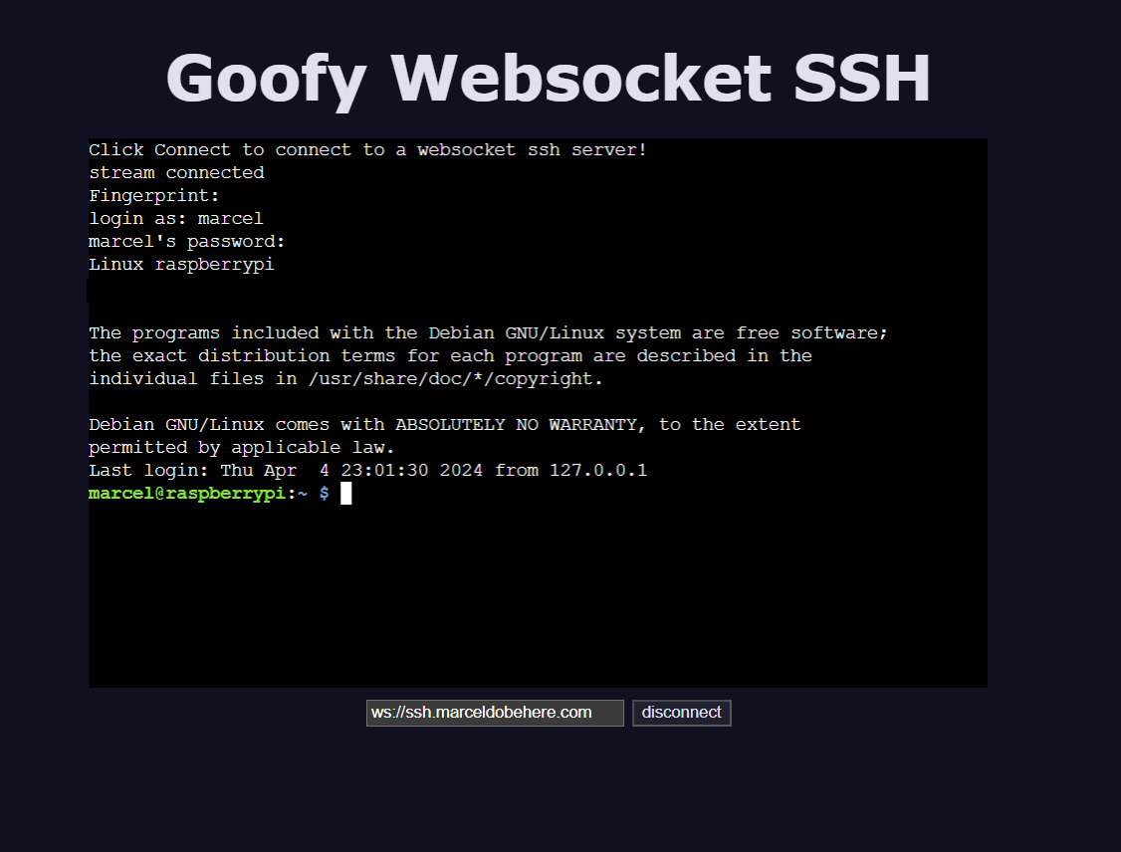The width and height of the screenshot is (1121, 852).
Task: Click the marcel@raspberrypi prompt text
Action: click(x=186, y=494)
